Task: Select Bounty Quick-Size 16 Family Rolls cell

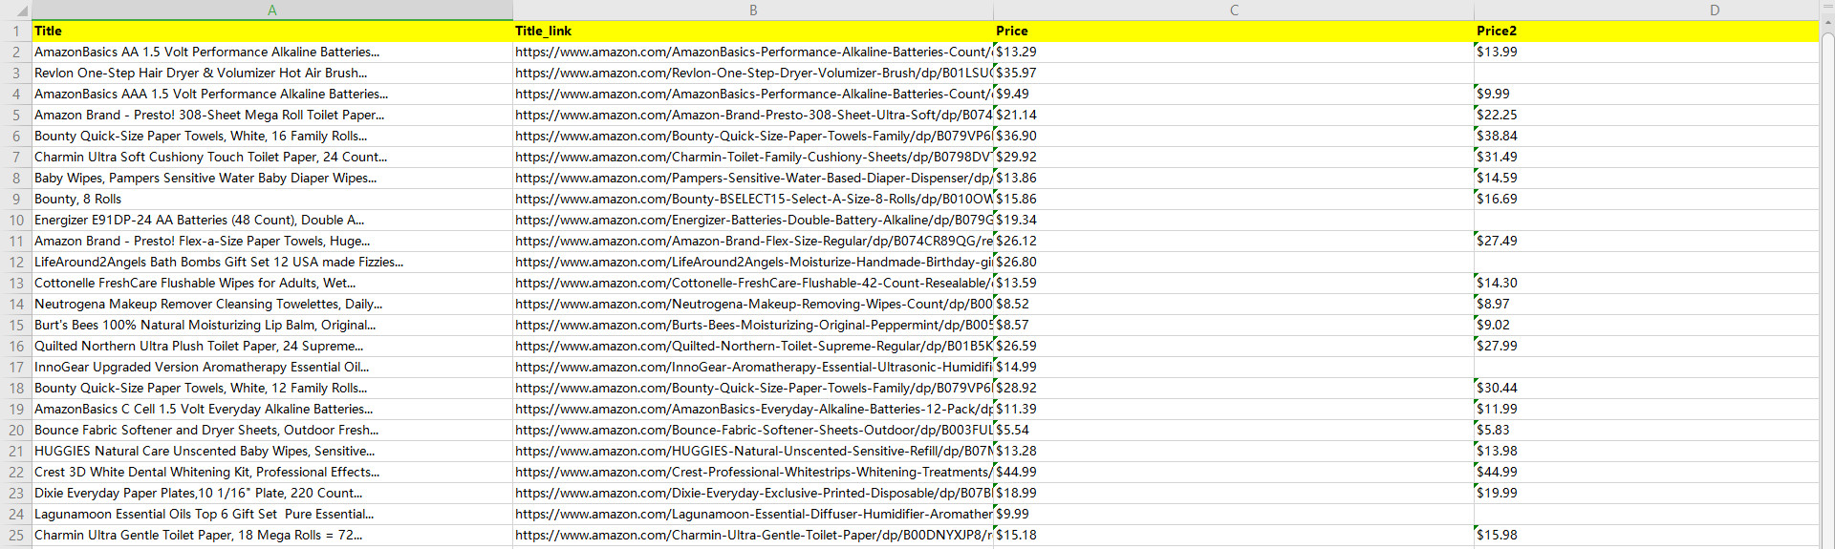Action: click(272, 136)
